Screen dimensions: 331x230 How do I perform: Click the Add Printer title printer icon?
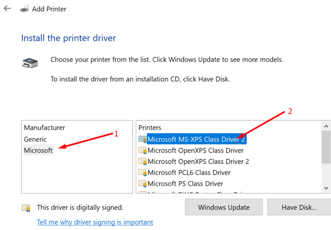(25, 9)
